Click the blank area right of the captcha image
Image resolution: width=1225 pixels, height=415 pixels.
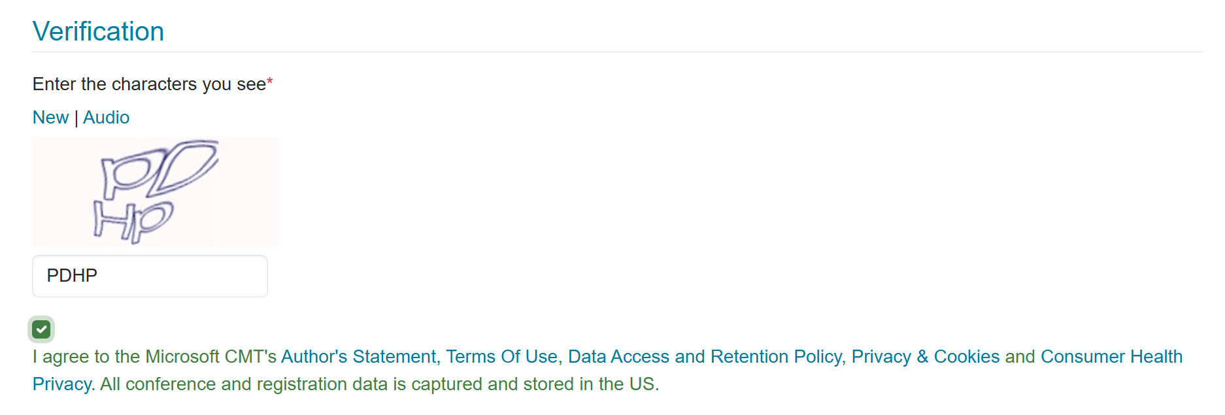coord(719,191)
